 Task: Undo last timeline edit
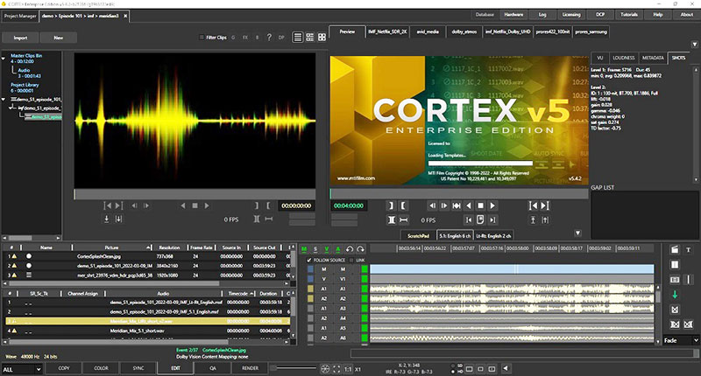(x=350, y=249)
